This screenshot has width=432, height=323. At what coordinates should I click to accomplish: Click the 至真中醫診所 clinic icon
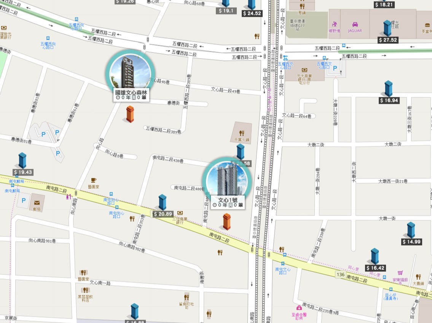pyautogui.click(x=299, y=307)
